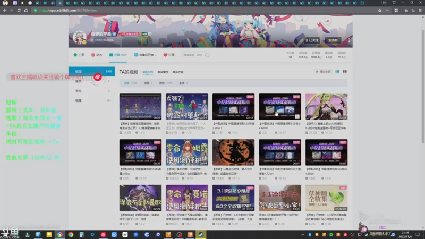The height and width of the screenshot is (239, 425).
Task: Reload the page with the refresh icon
Action: point(19,10)
